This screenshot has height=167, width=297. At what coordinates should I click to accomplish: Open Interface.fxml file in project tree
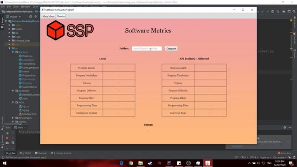pyautogui.click(x=29, y=114)
